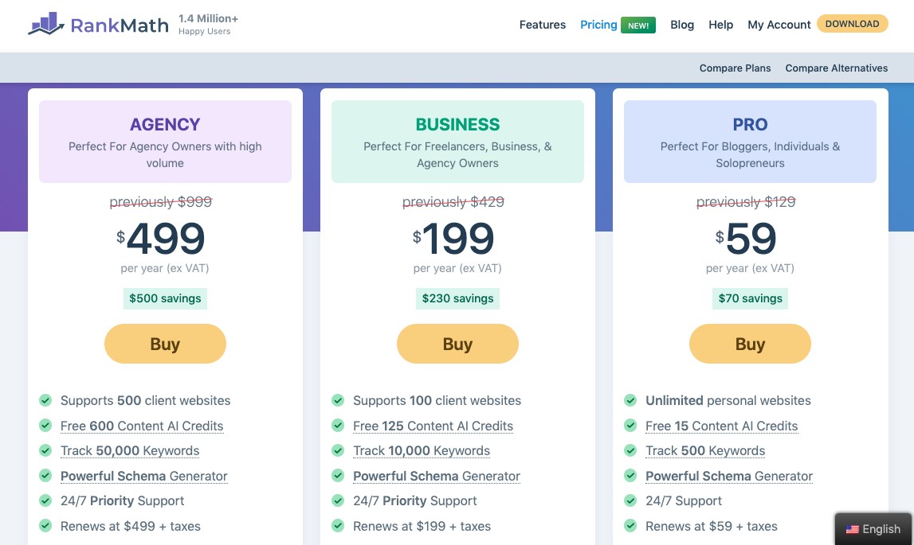Screen dimensions: 914x545
Task: Click checkmark beside Renews at $59 + taxes
Action: click(x=630, y=525)
